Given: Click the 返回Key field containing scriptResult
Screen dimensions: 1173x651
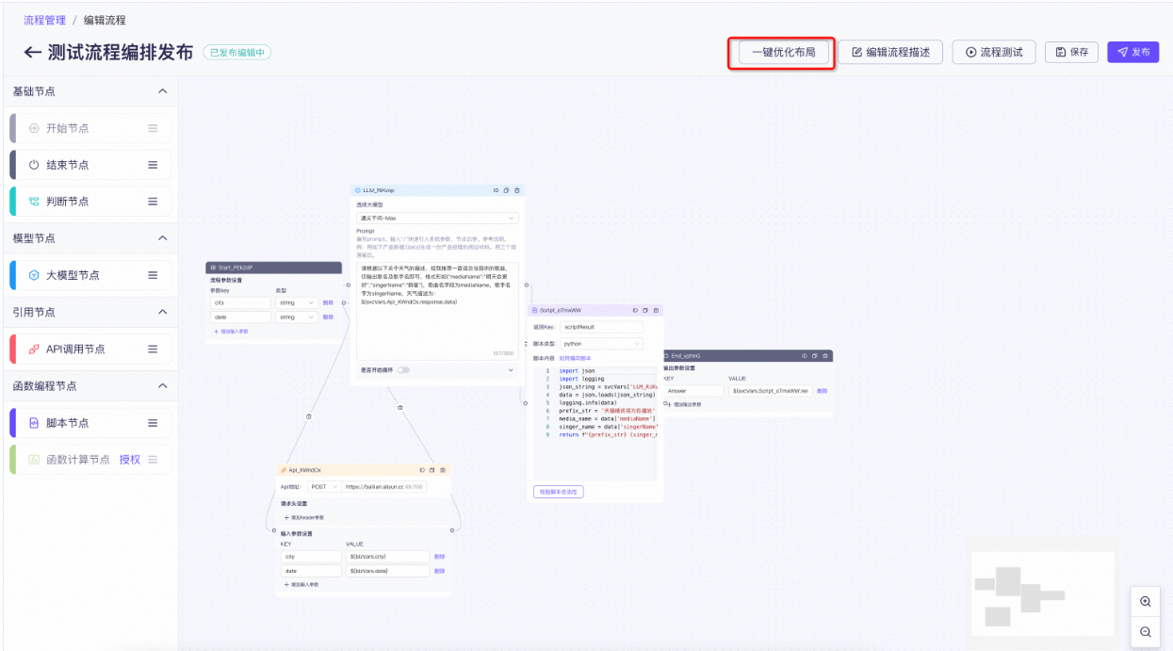Looking at the screenshot, I should (x=601, y=327).
